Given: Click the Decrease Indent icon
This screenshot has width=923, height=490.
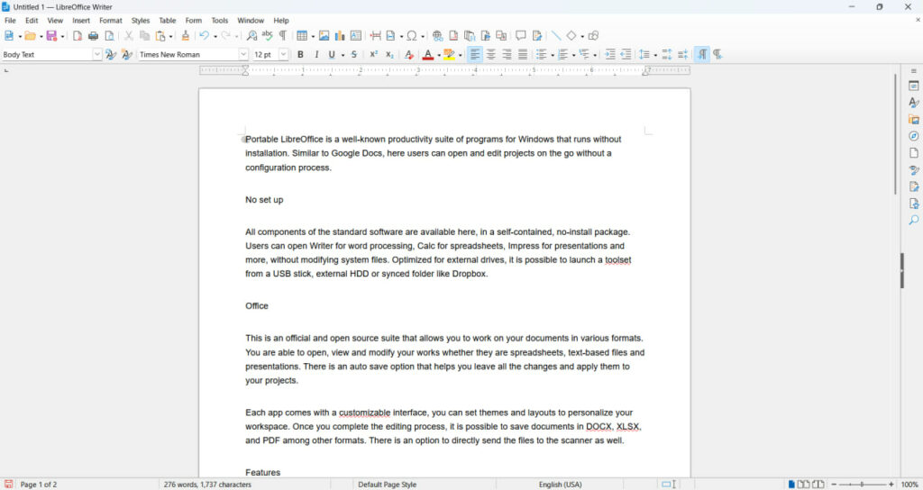Looking at the screenshot, I should pyautogui.click(x=626, y=54).
